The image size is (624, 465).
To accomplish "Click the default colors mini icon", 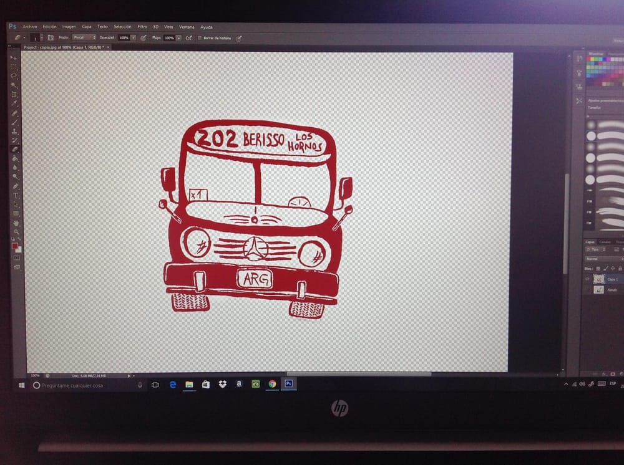I will coord(12,239).
